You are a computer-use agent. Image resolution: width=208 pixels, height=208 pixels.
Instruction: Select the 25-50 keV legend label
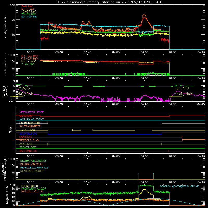(29, 14)
